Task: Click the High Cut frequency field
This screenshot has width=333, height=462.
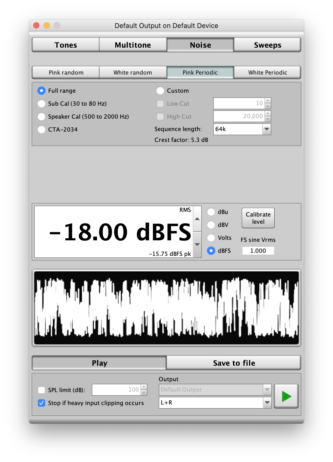Action: (x=239, y=116)
